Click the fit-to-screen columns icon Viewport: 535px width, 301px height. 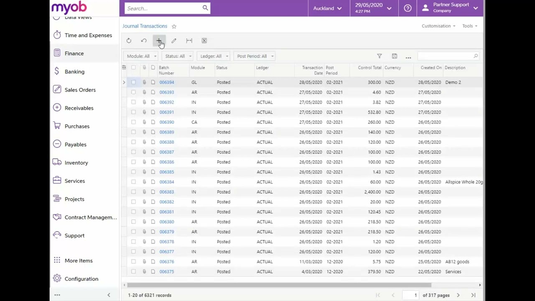189,41
